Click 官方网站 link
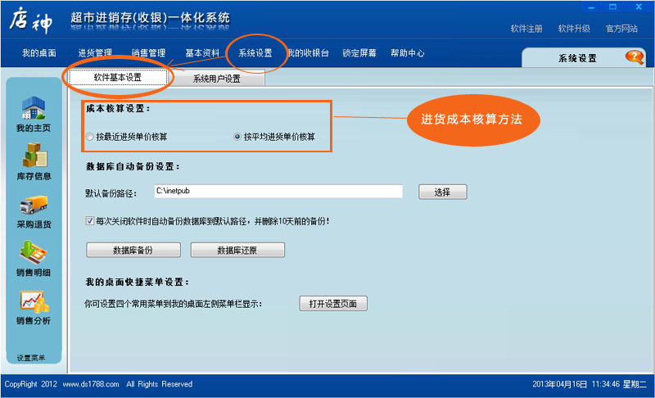Screen dimensions: 655x398 point(622,29)
